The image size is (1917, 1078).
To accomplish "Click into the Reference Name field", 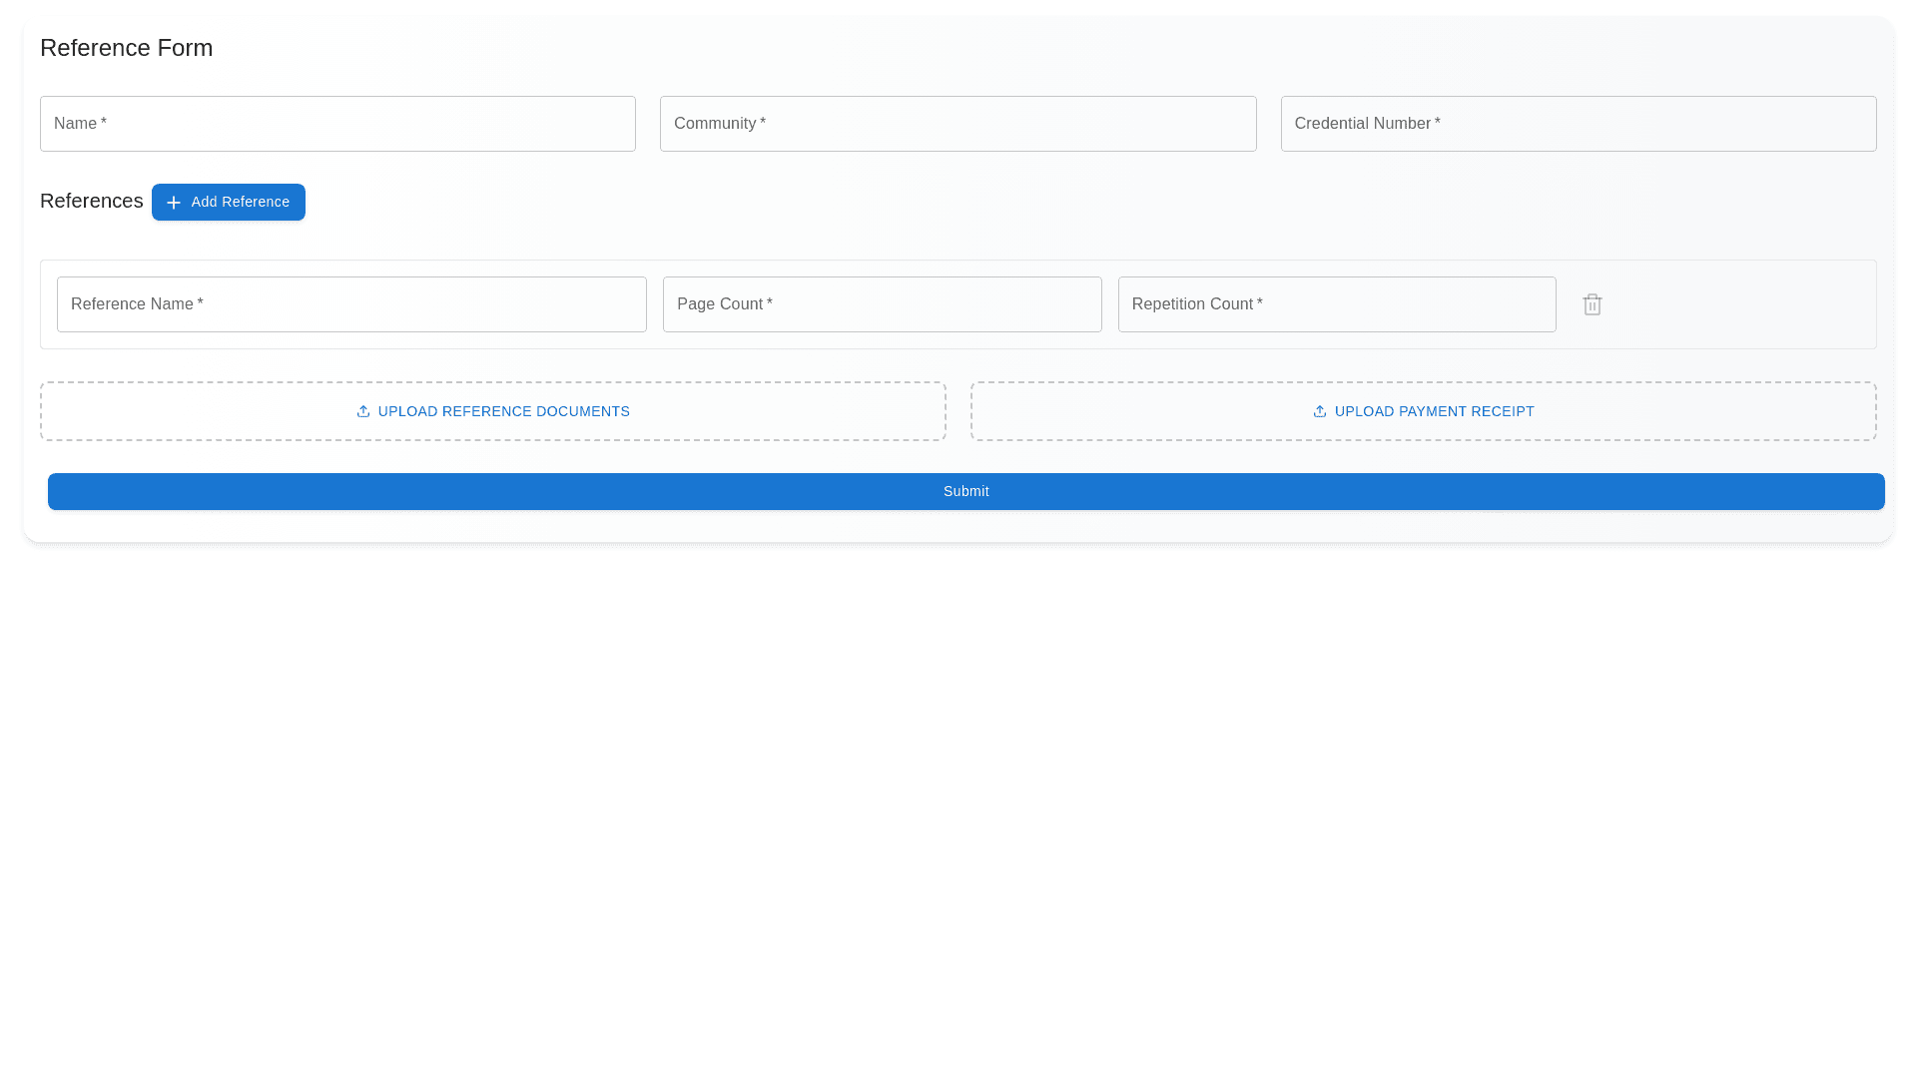I will click(x=351, y=304).
